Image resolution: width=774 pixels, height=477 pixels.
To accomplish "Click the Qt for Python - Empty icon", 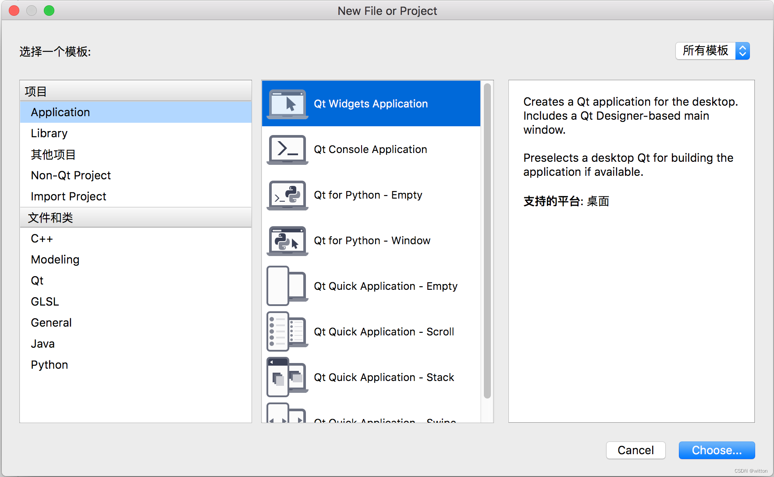I will [x=287, y=195].
